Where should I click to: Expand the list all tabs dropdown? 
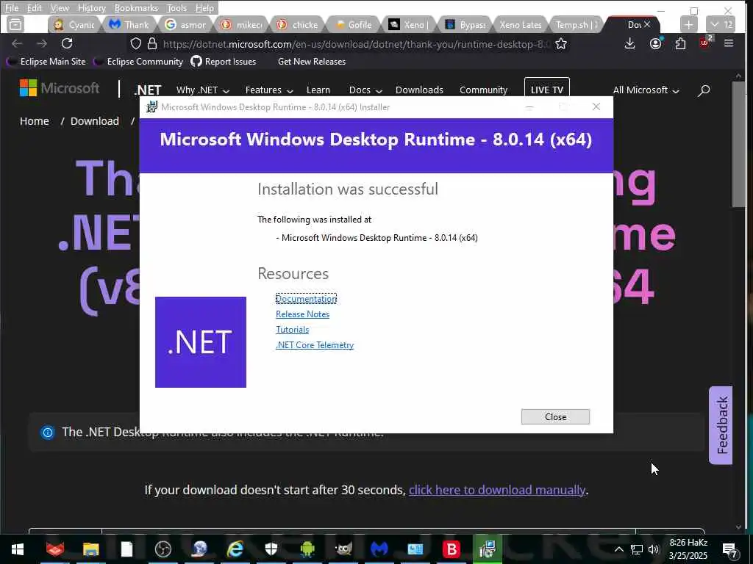[721, 24]
